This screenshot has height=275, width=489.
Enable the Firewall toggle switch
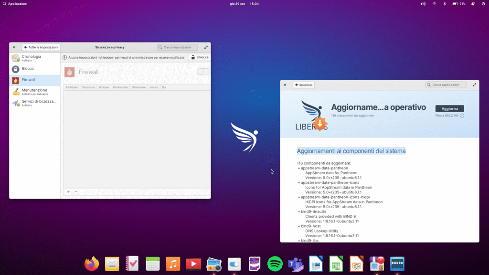[x=203, y=72]
